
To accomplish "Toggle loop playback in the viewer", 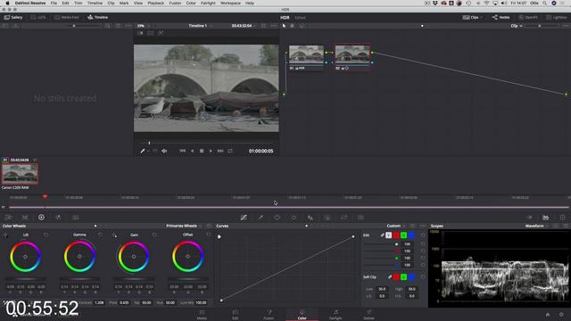I will 230,151.
